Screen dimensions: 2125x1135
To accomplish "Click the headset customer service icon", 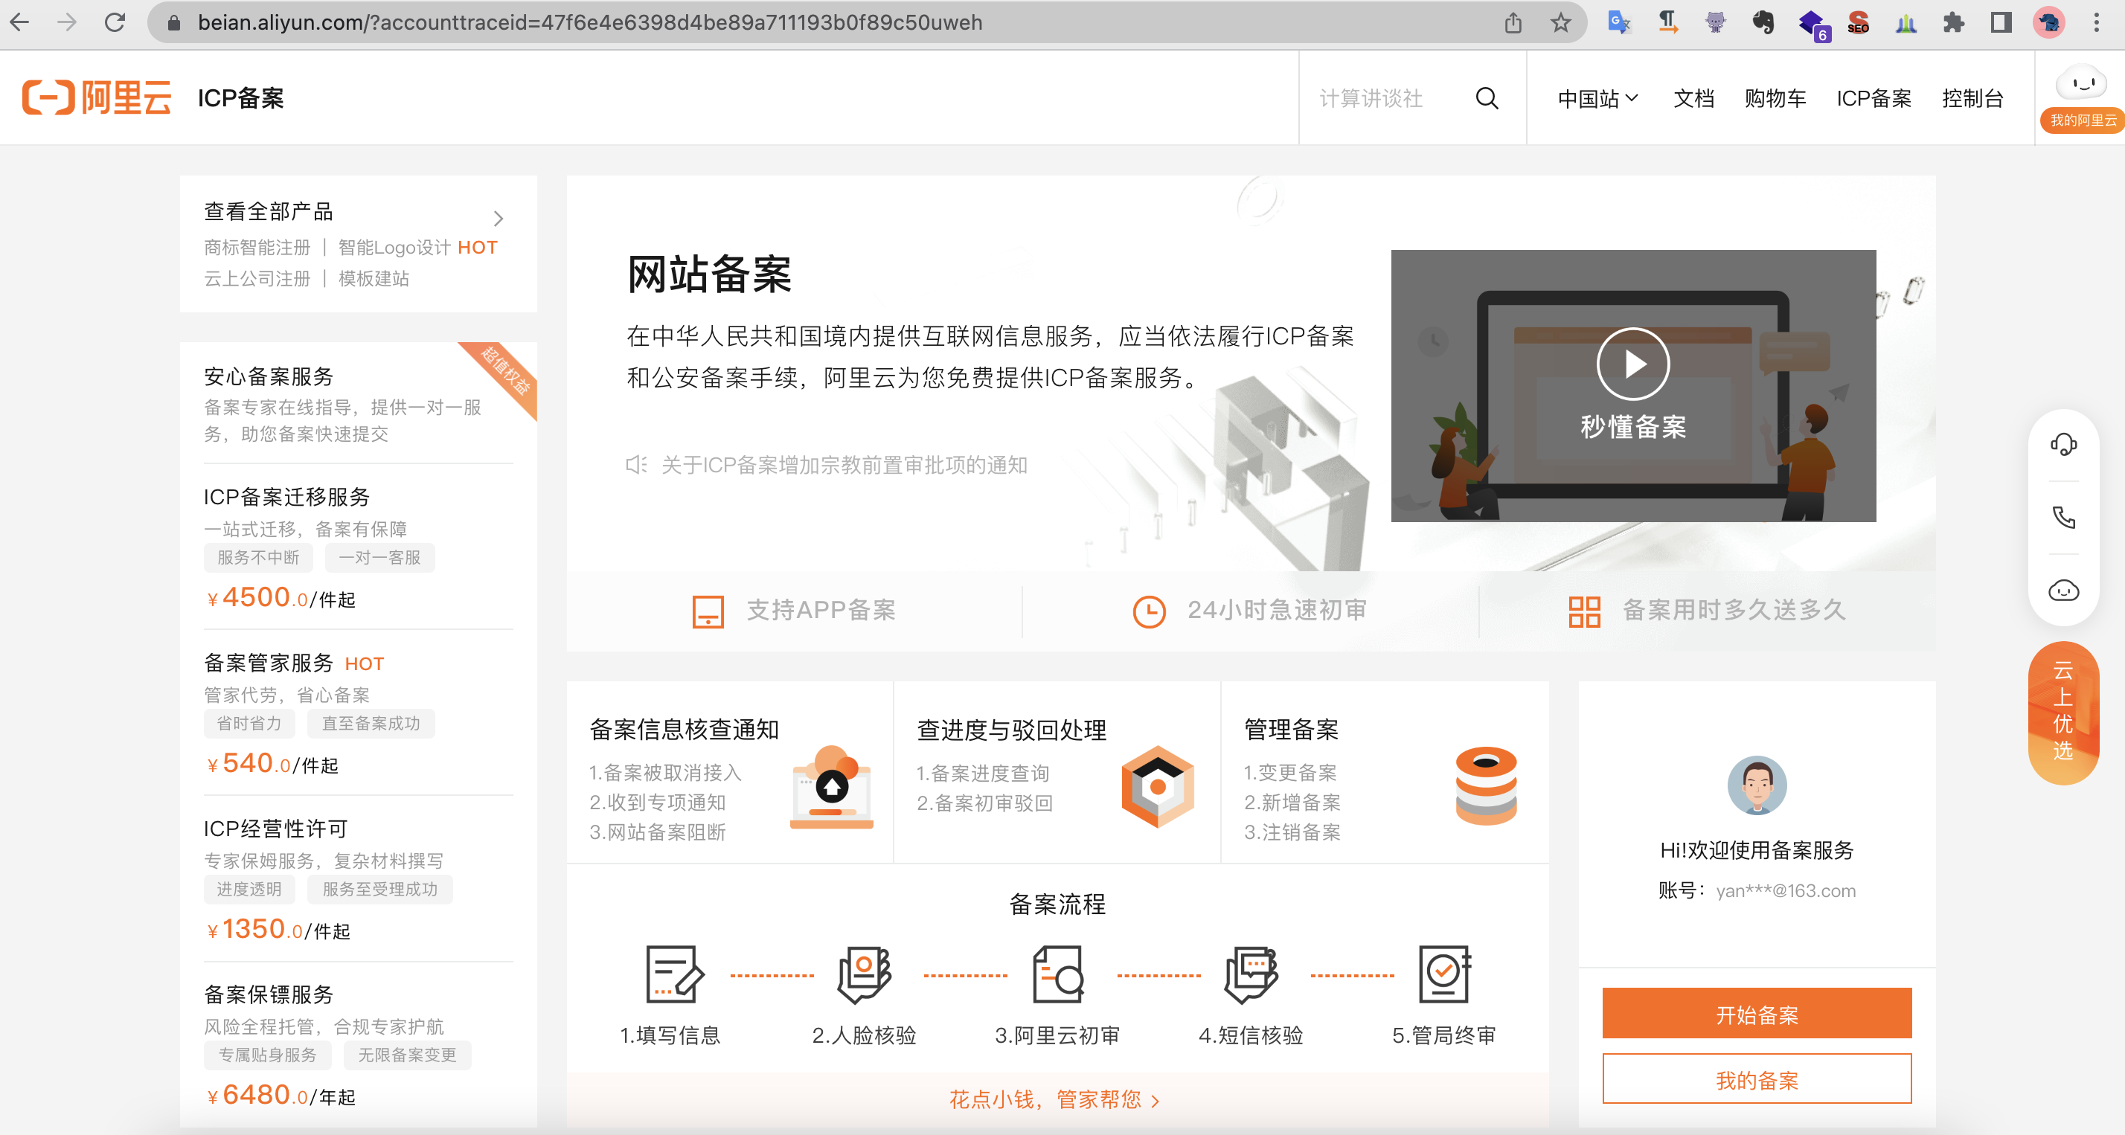I will [x=2062, y=445].
